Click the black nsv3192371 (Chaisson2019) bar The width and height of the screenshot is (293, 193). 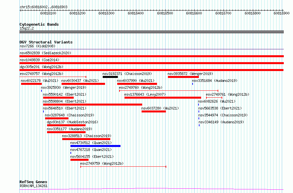point(110,77)
